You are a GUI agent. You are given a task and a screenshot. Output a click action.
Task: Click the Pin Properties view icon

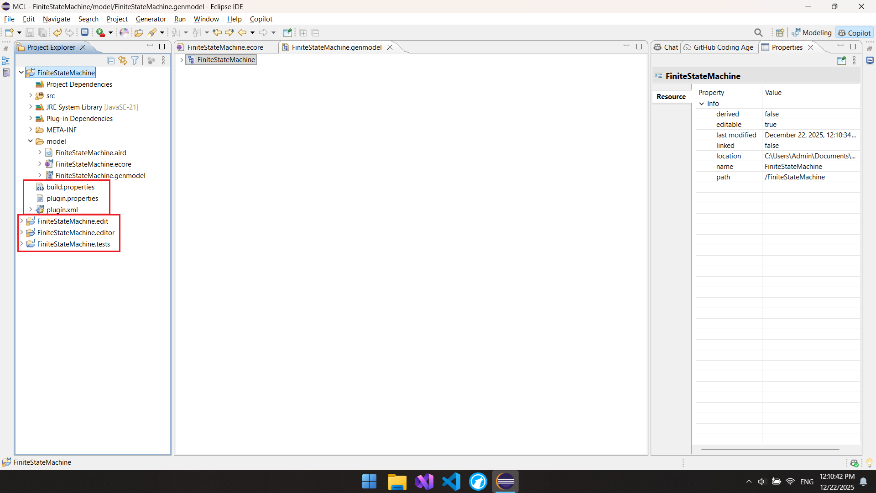pyautogui.click(x=841, y=60)
